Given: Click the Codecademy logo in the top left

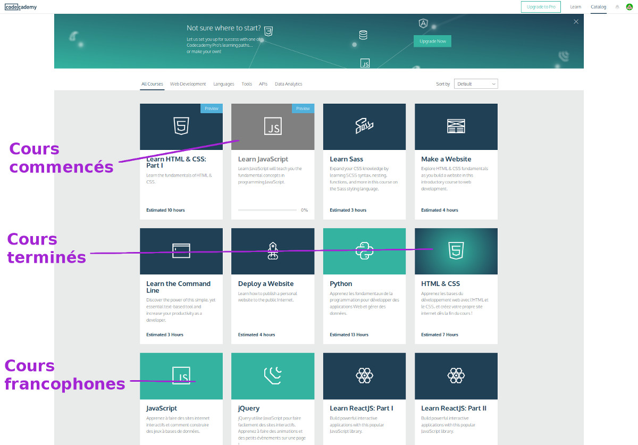Looking at the screenshot, I should coord(20,7).
